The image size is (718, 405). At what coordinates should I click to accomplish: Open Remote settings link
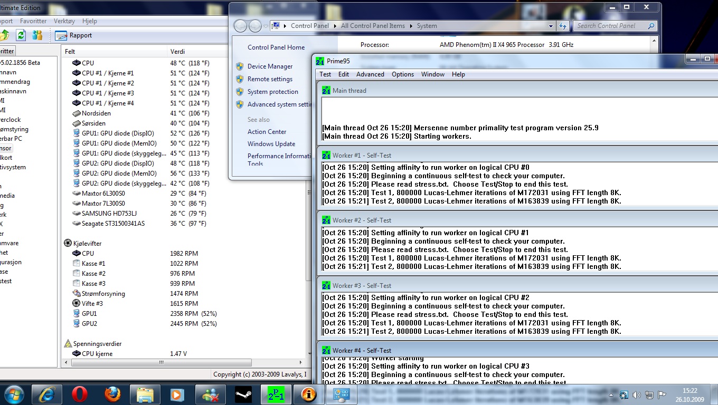(270, 79)
